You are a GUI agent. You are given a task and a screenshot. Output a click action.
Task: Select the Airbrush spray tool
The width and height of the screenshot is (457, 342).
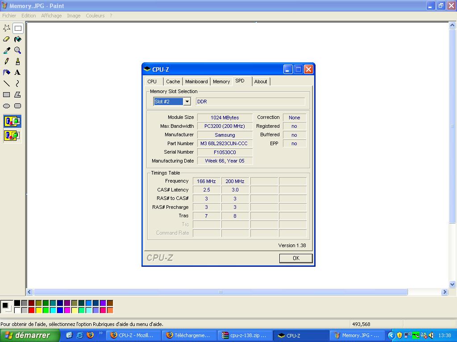click(x=7, y=72)
